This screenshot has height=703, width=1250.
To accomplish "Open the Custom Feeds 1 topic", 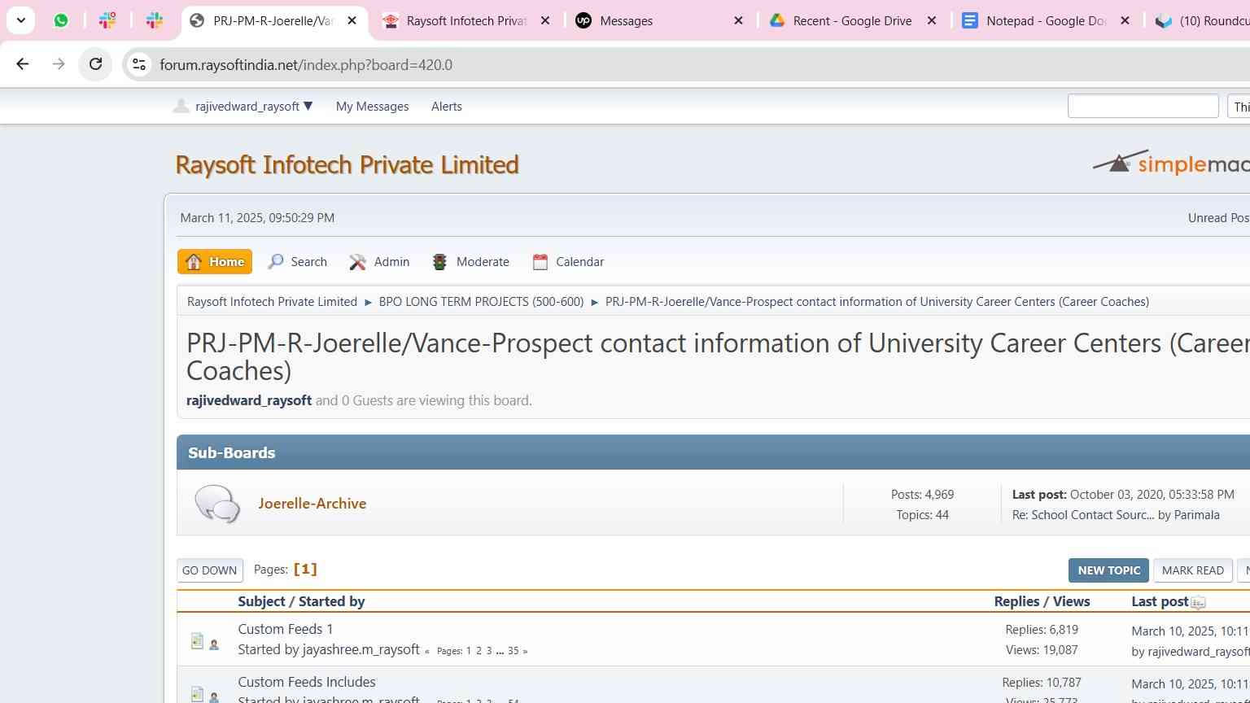I will coord(286,629).
